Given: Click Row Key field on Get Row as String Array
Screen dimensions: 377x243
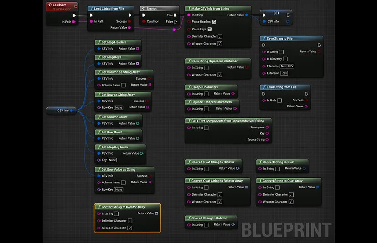Looking at the screenshot, I should tap(119, 108).
